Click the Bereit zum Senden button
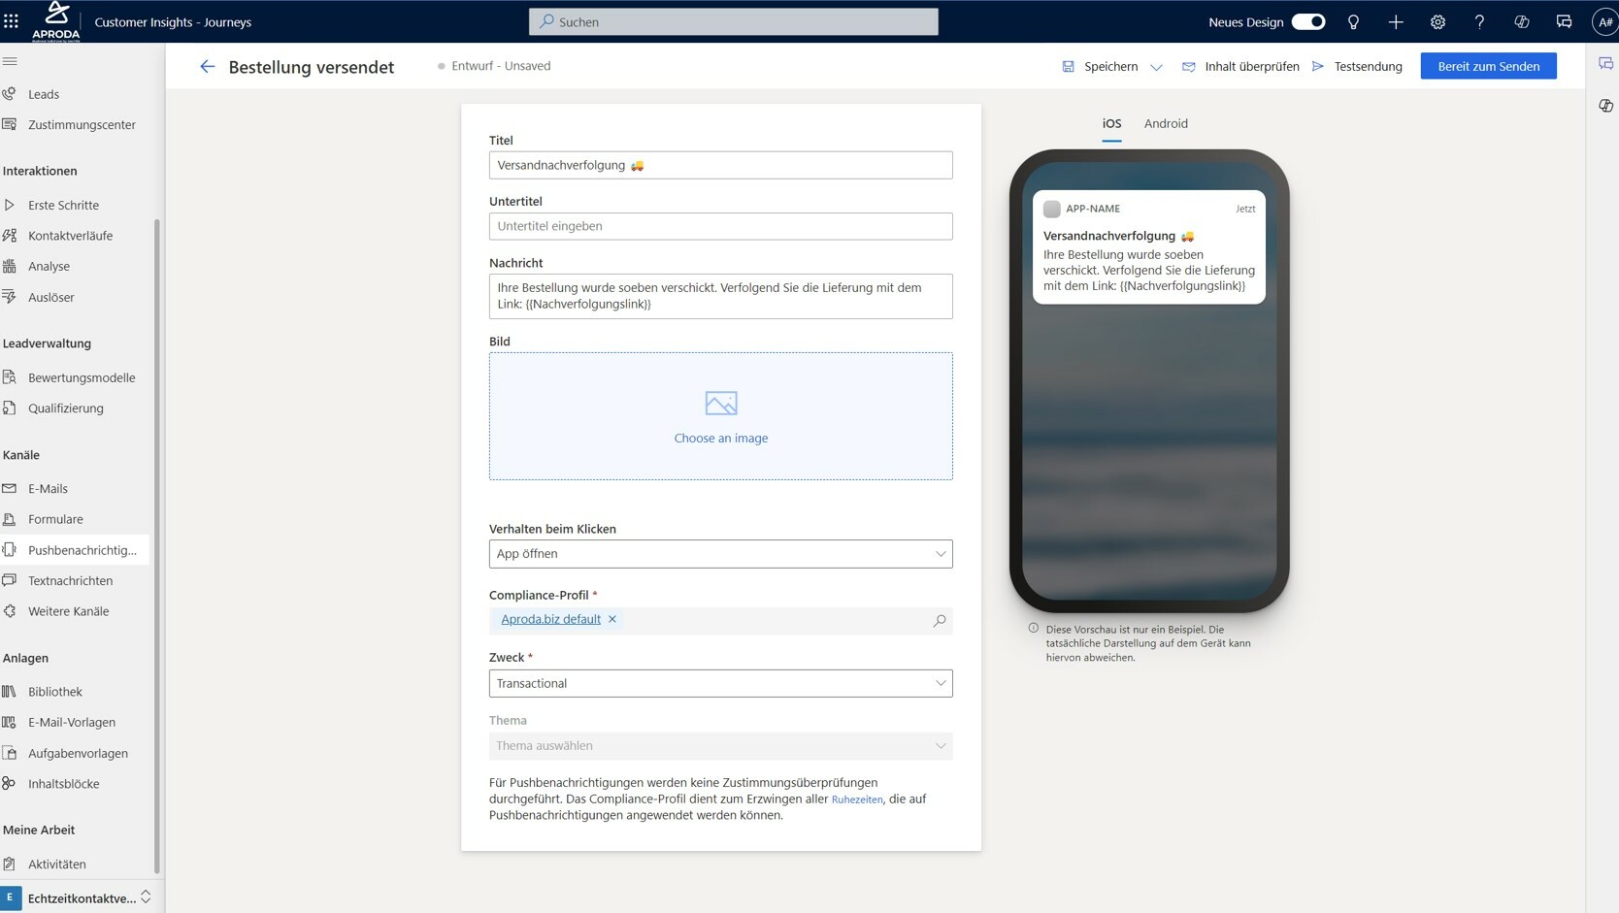The height and width of the screenshot is (913, 1619). click(x=1488, y=66)
